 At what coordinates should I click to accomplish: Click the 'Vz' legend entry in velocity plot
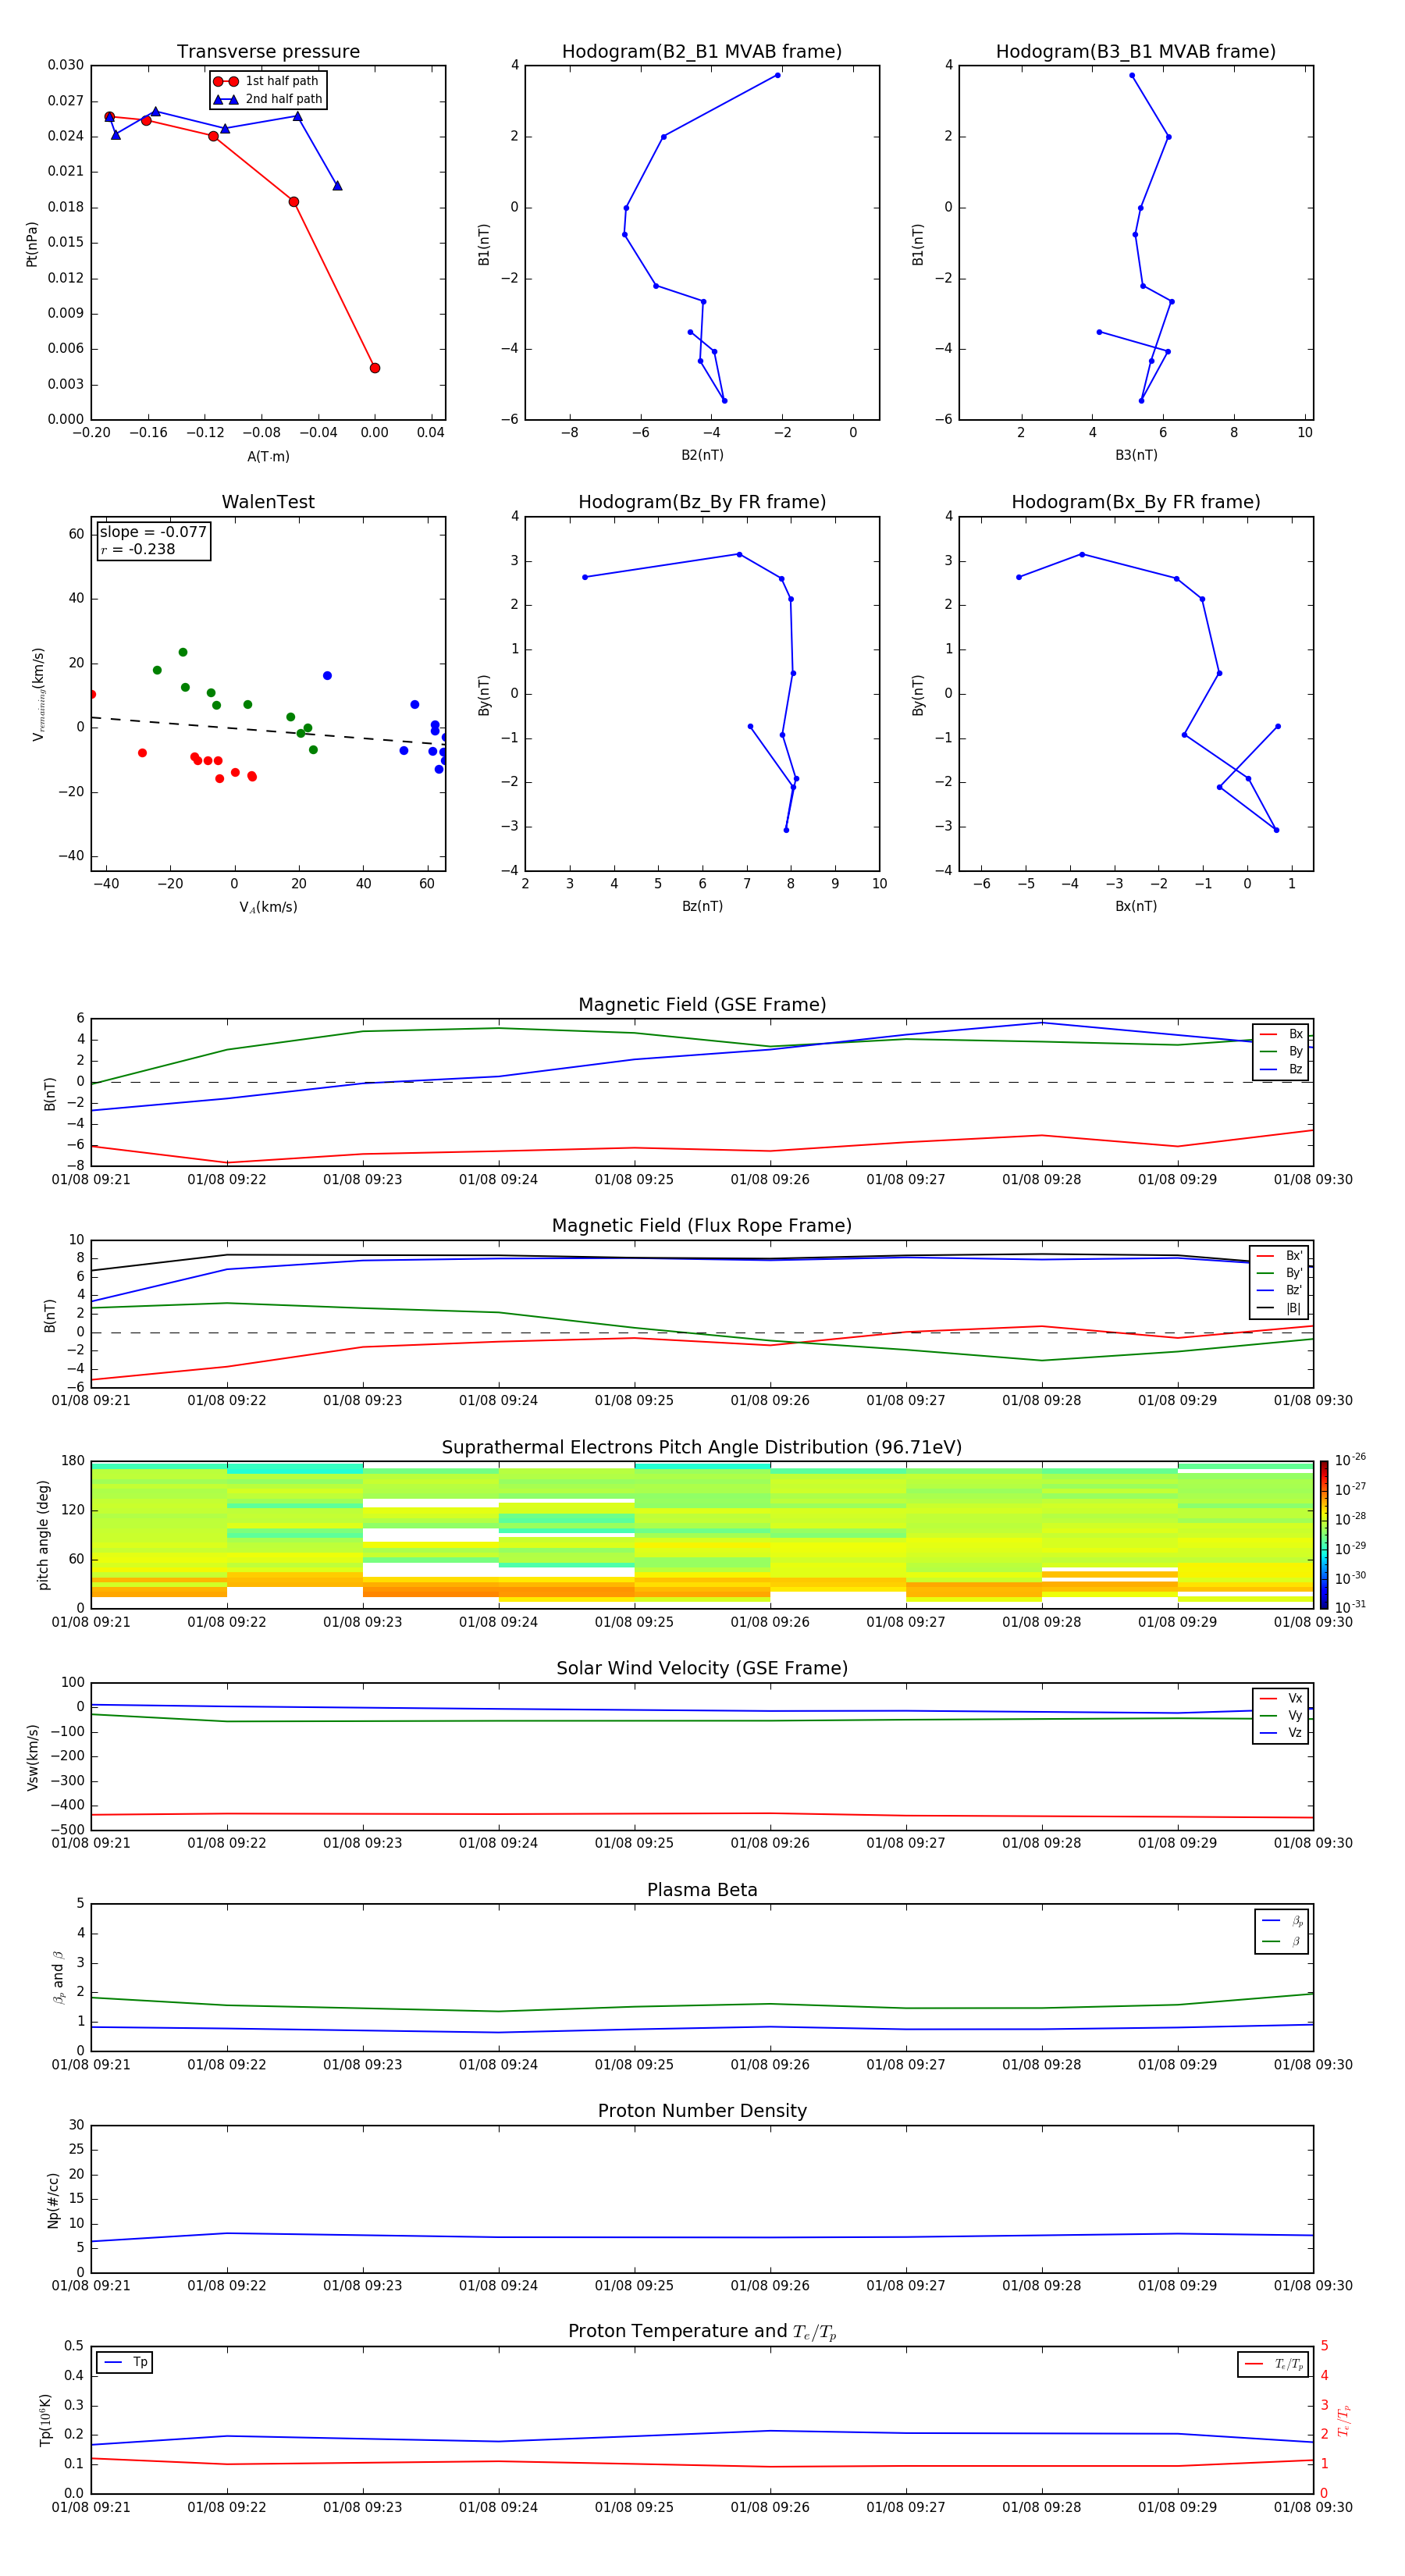[1281, 1733]
